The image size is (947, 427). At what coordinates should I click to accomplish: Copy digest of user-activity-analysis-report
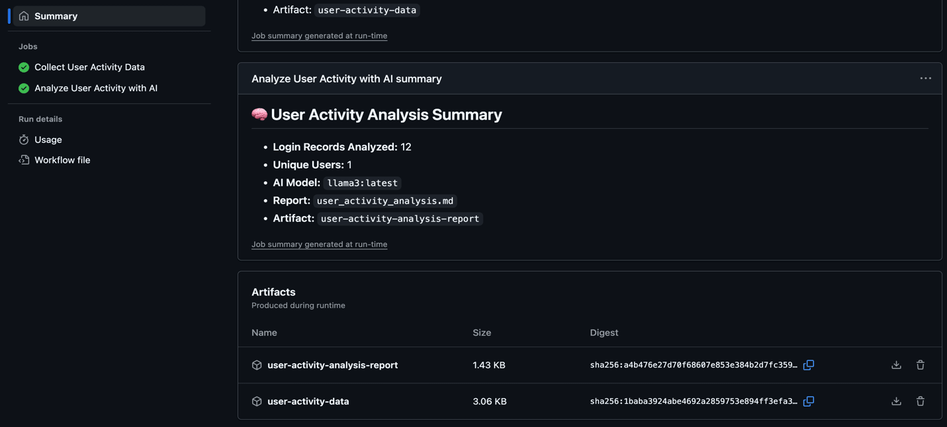808,365
